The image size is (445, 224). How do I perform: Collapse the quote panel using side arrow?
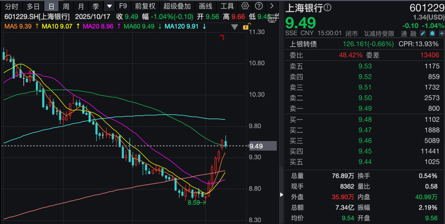(282, 195)
